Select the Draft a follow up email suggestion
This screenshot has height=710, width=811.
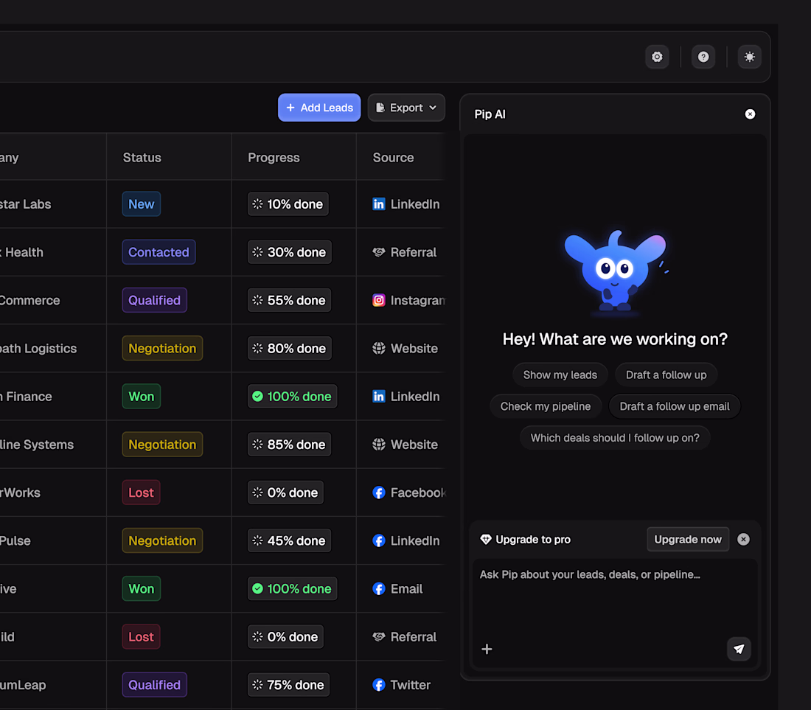[675, 406]
